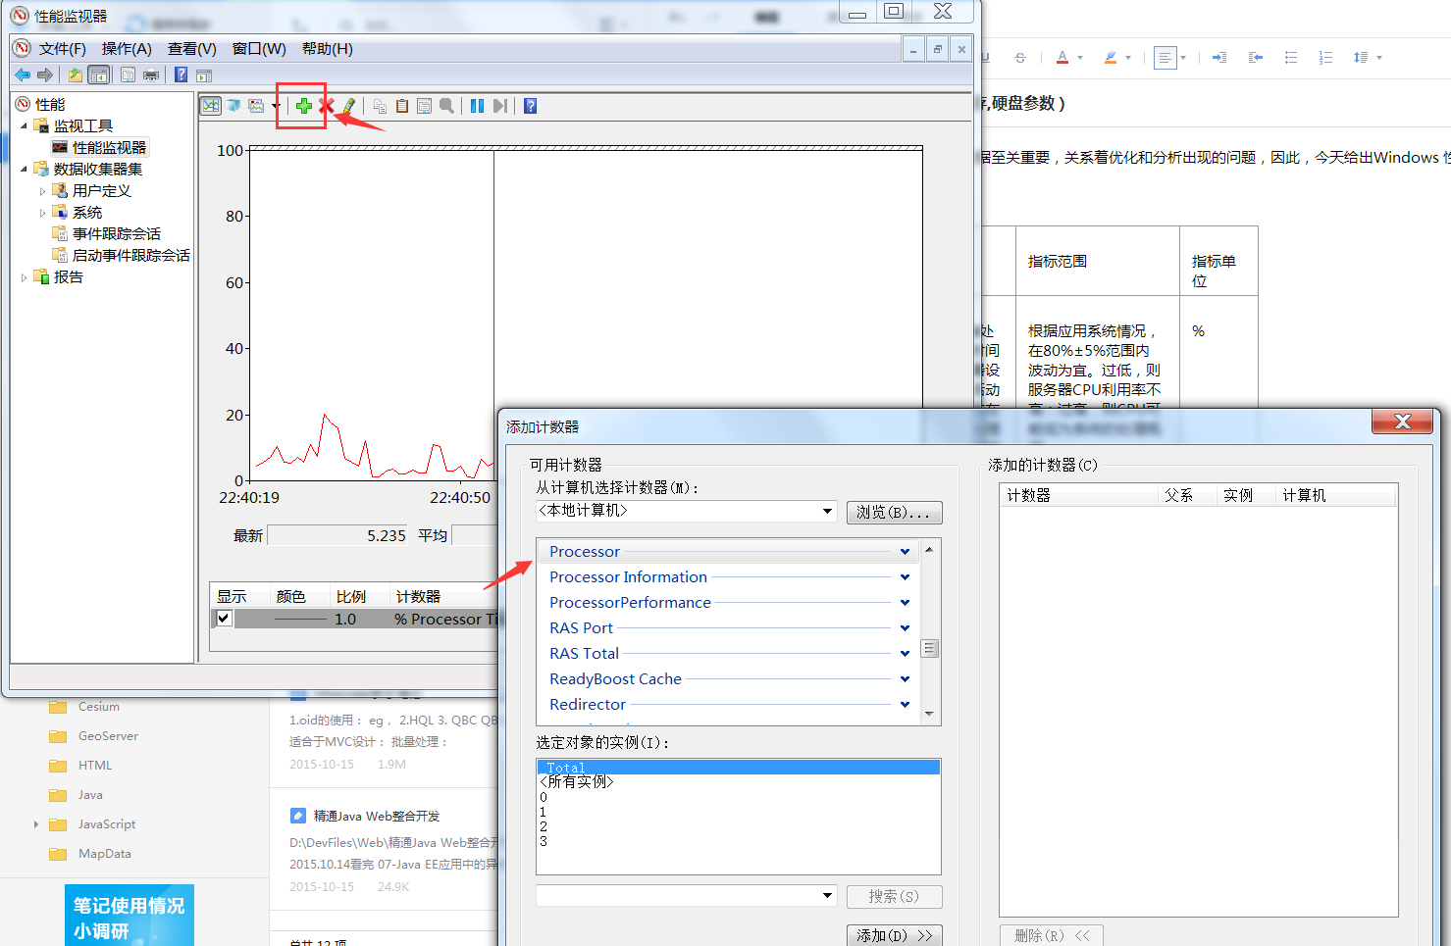Click the help icon in MMC toolbar

(181, 75)
